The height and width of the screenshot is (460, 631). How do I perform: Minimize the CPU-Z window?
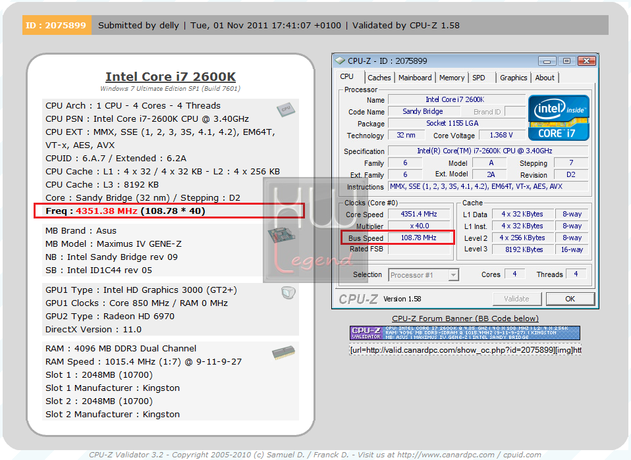(x=547, y=61)
